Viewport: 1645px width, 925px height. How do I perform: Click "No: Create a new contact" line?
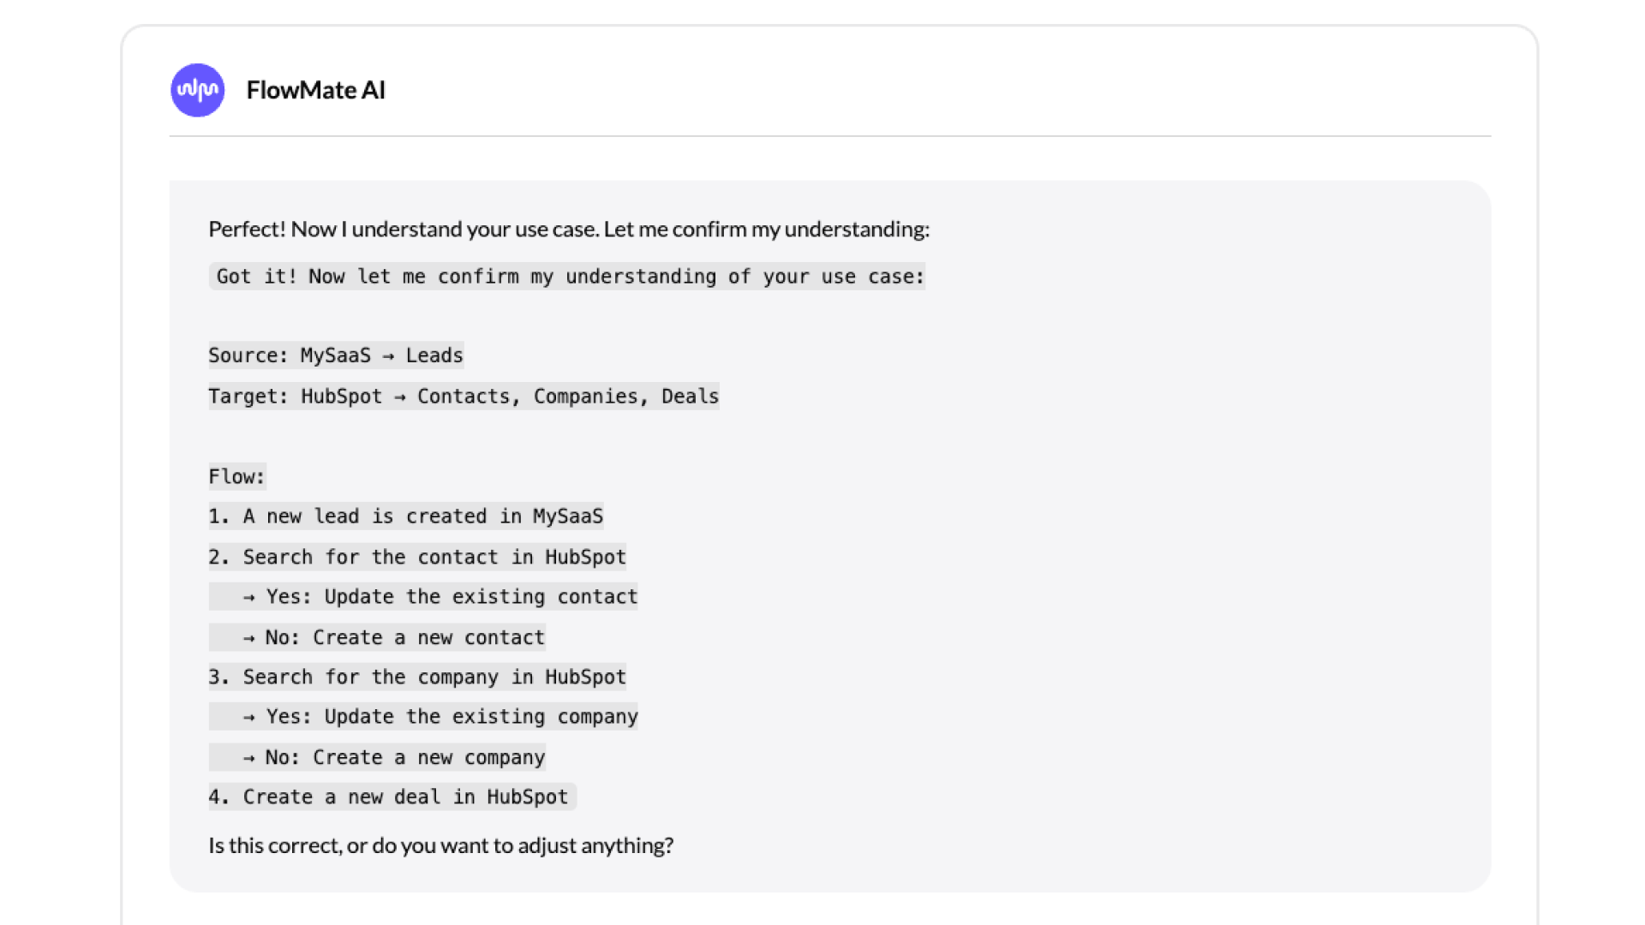pos(394,638)
